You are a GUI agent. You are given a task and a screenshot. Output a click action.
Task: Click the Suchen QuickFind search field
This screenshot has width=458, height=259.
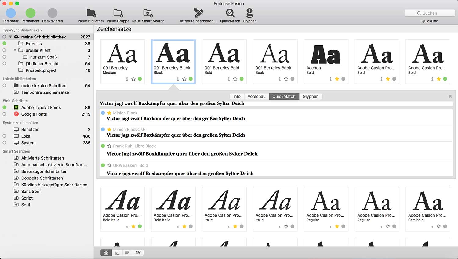click(x=430, y=13)
